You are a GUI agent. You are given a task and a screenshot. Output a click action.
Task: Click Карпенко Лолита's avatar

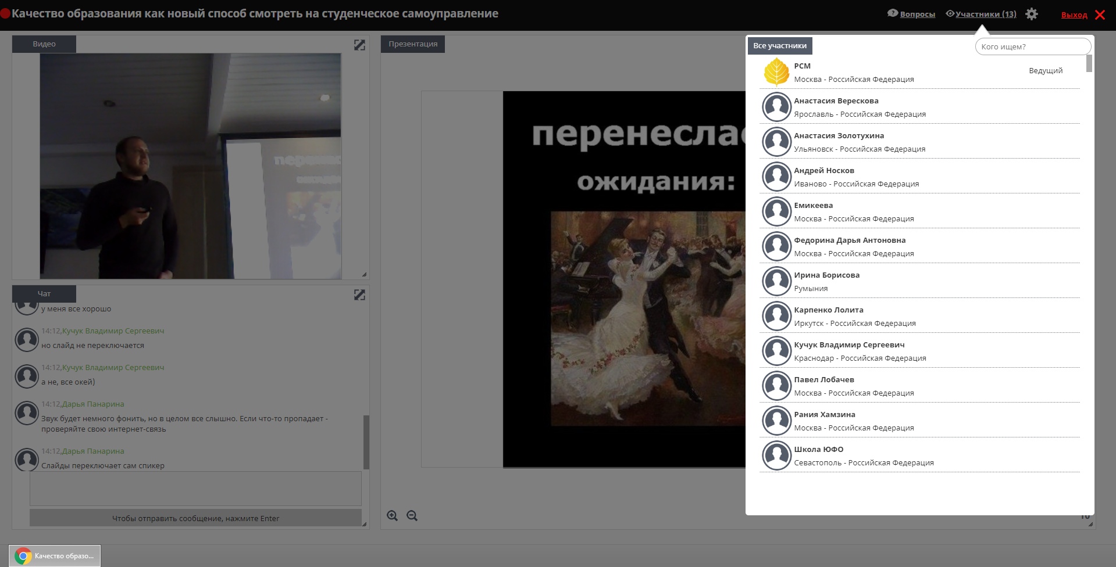[x=776, y=316]
